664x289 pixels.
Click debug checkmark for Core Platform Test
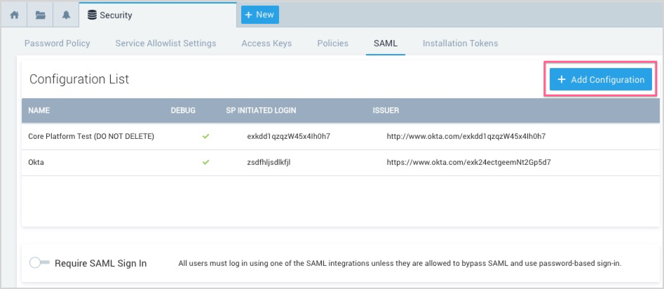tap(205, 136)
